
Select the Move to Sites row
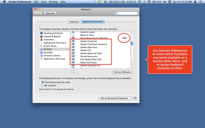click(x=101, y=35)
